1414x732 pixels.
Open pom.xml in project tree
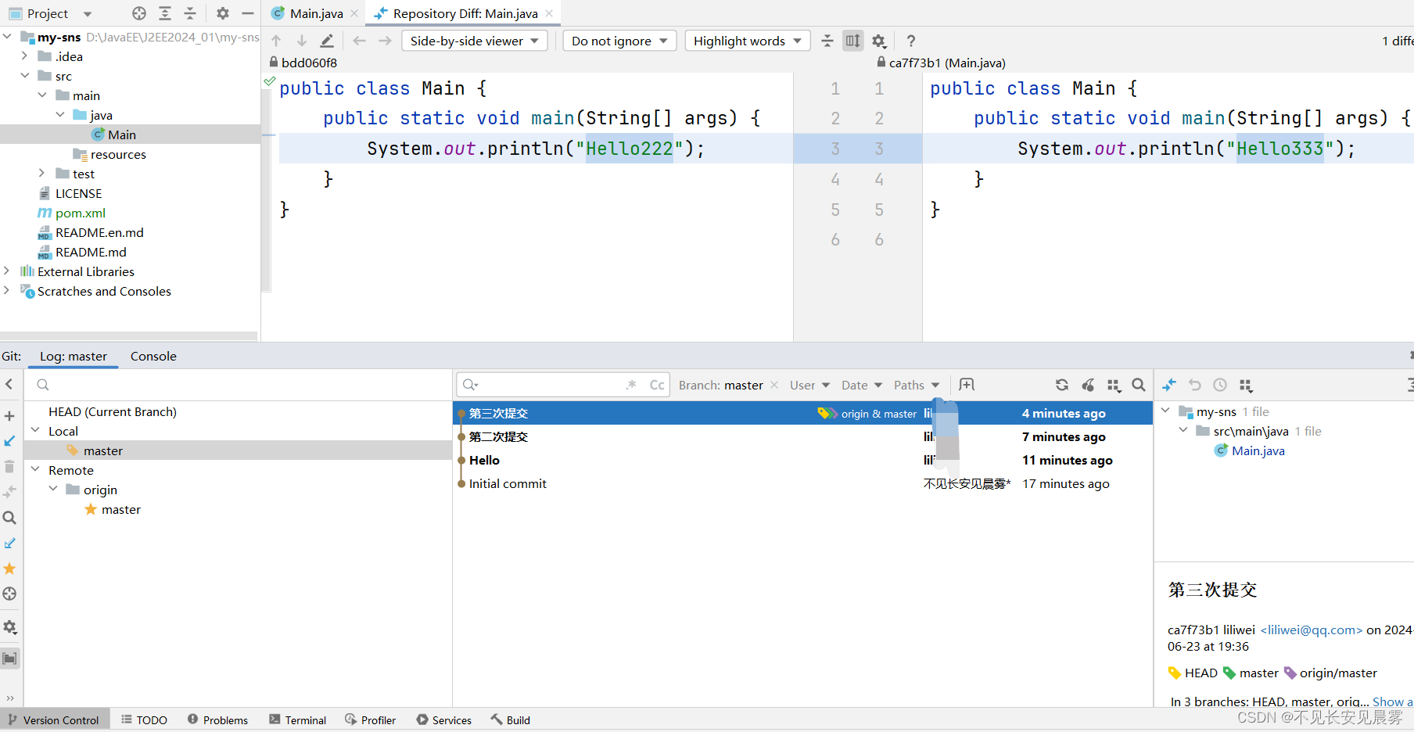click(80, 213)
